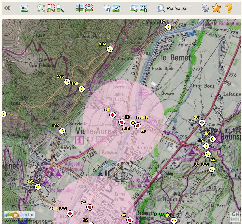
Task: Click the database search icon
Action: click(161, 8)
